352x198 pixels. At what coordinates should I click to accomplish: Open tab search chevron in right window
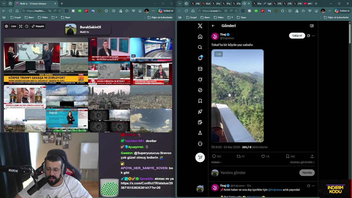point(180,4)
